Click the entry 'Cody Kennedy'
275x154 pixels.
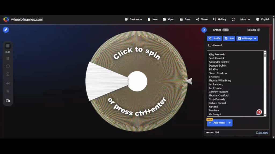click(x=217, y=99)
